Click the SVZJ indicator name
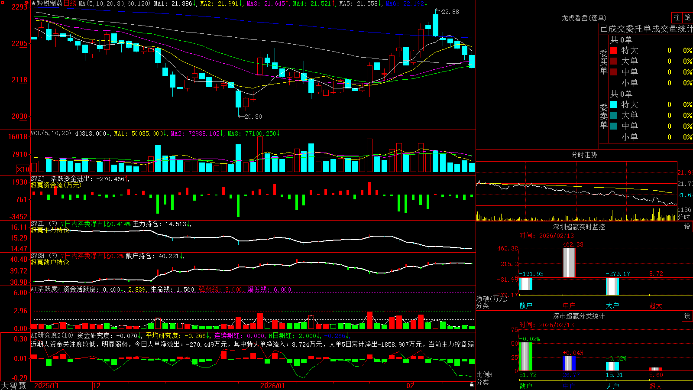 (38, 179)
